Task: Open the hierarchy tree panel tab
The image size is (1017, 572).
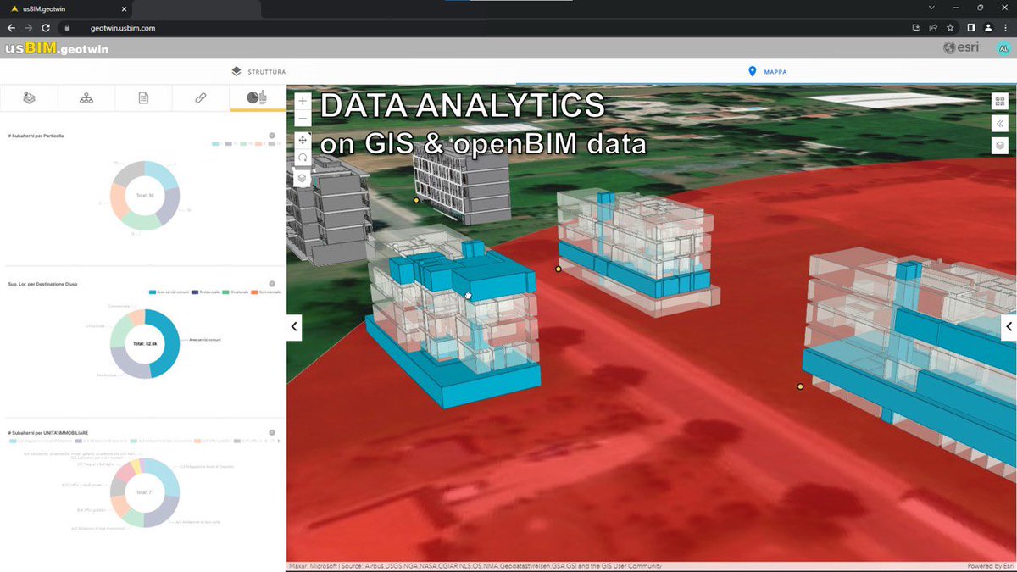Action: pyautogui.click(x=86, y=98)
